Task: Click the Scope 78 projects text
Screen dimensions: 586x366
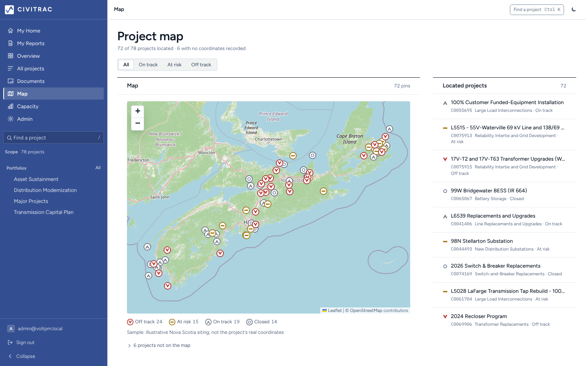Action: pos(24,152)
